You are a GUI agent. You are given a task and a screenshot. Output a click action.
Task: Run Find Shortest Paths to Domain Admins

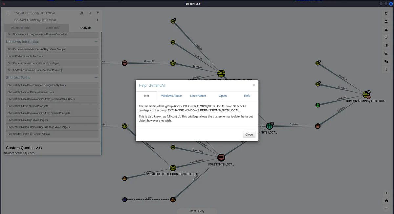click(x=52, y=134)
